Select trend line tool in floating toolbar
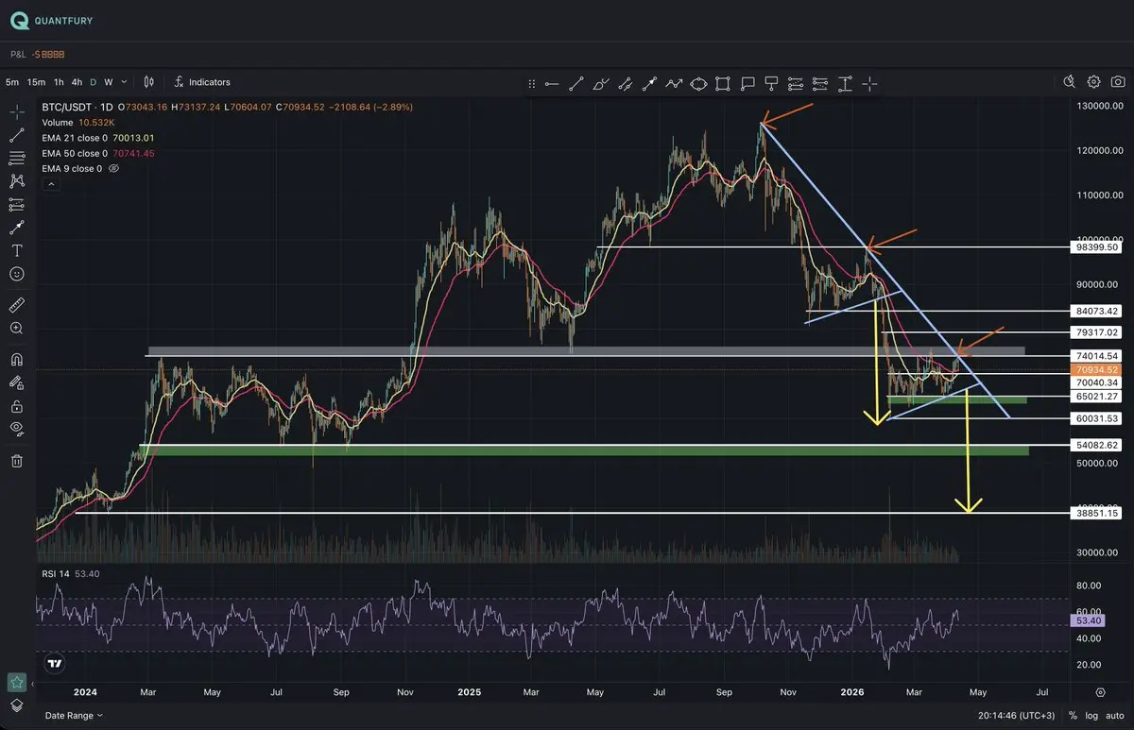This screenshot has width=1134, height=730. pyautogui.click(x=576, y=84)
